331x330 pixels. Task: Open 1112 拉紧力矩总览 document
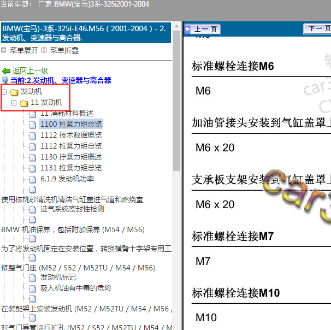pyautogui.click(x=71, y=146)
